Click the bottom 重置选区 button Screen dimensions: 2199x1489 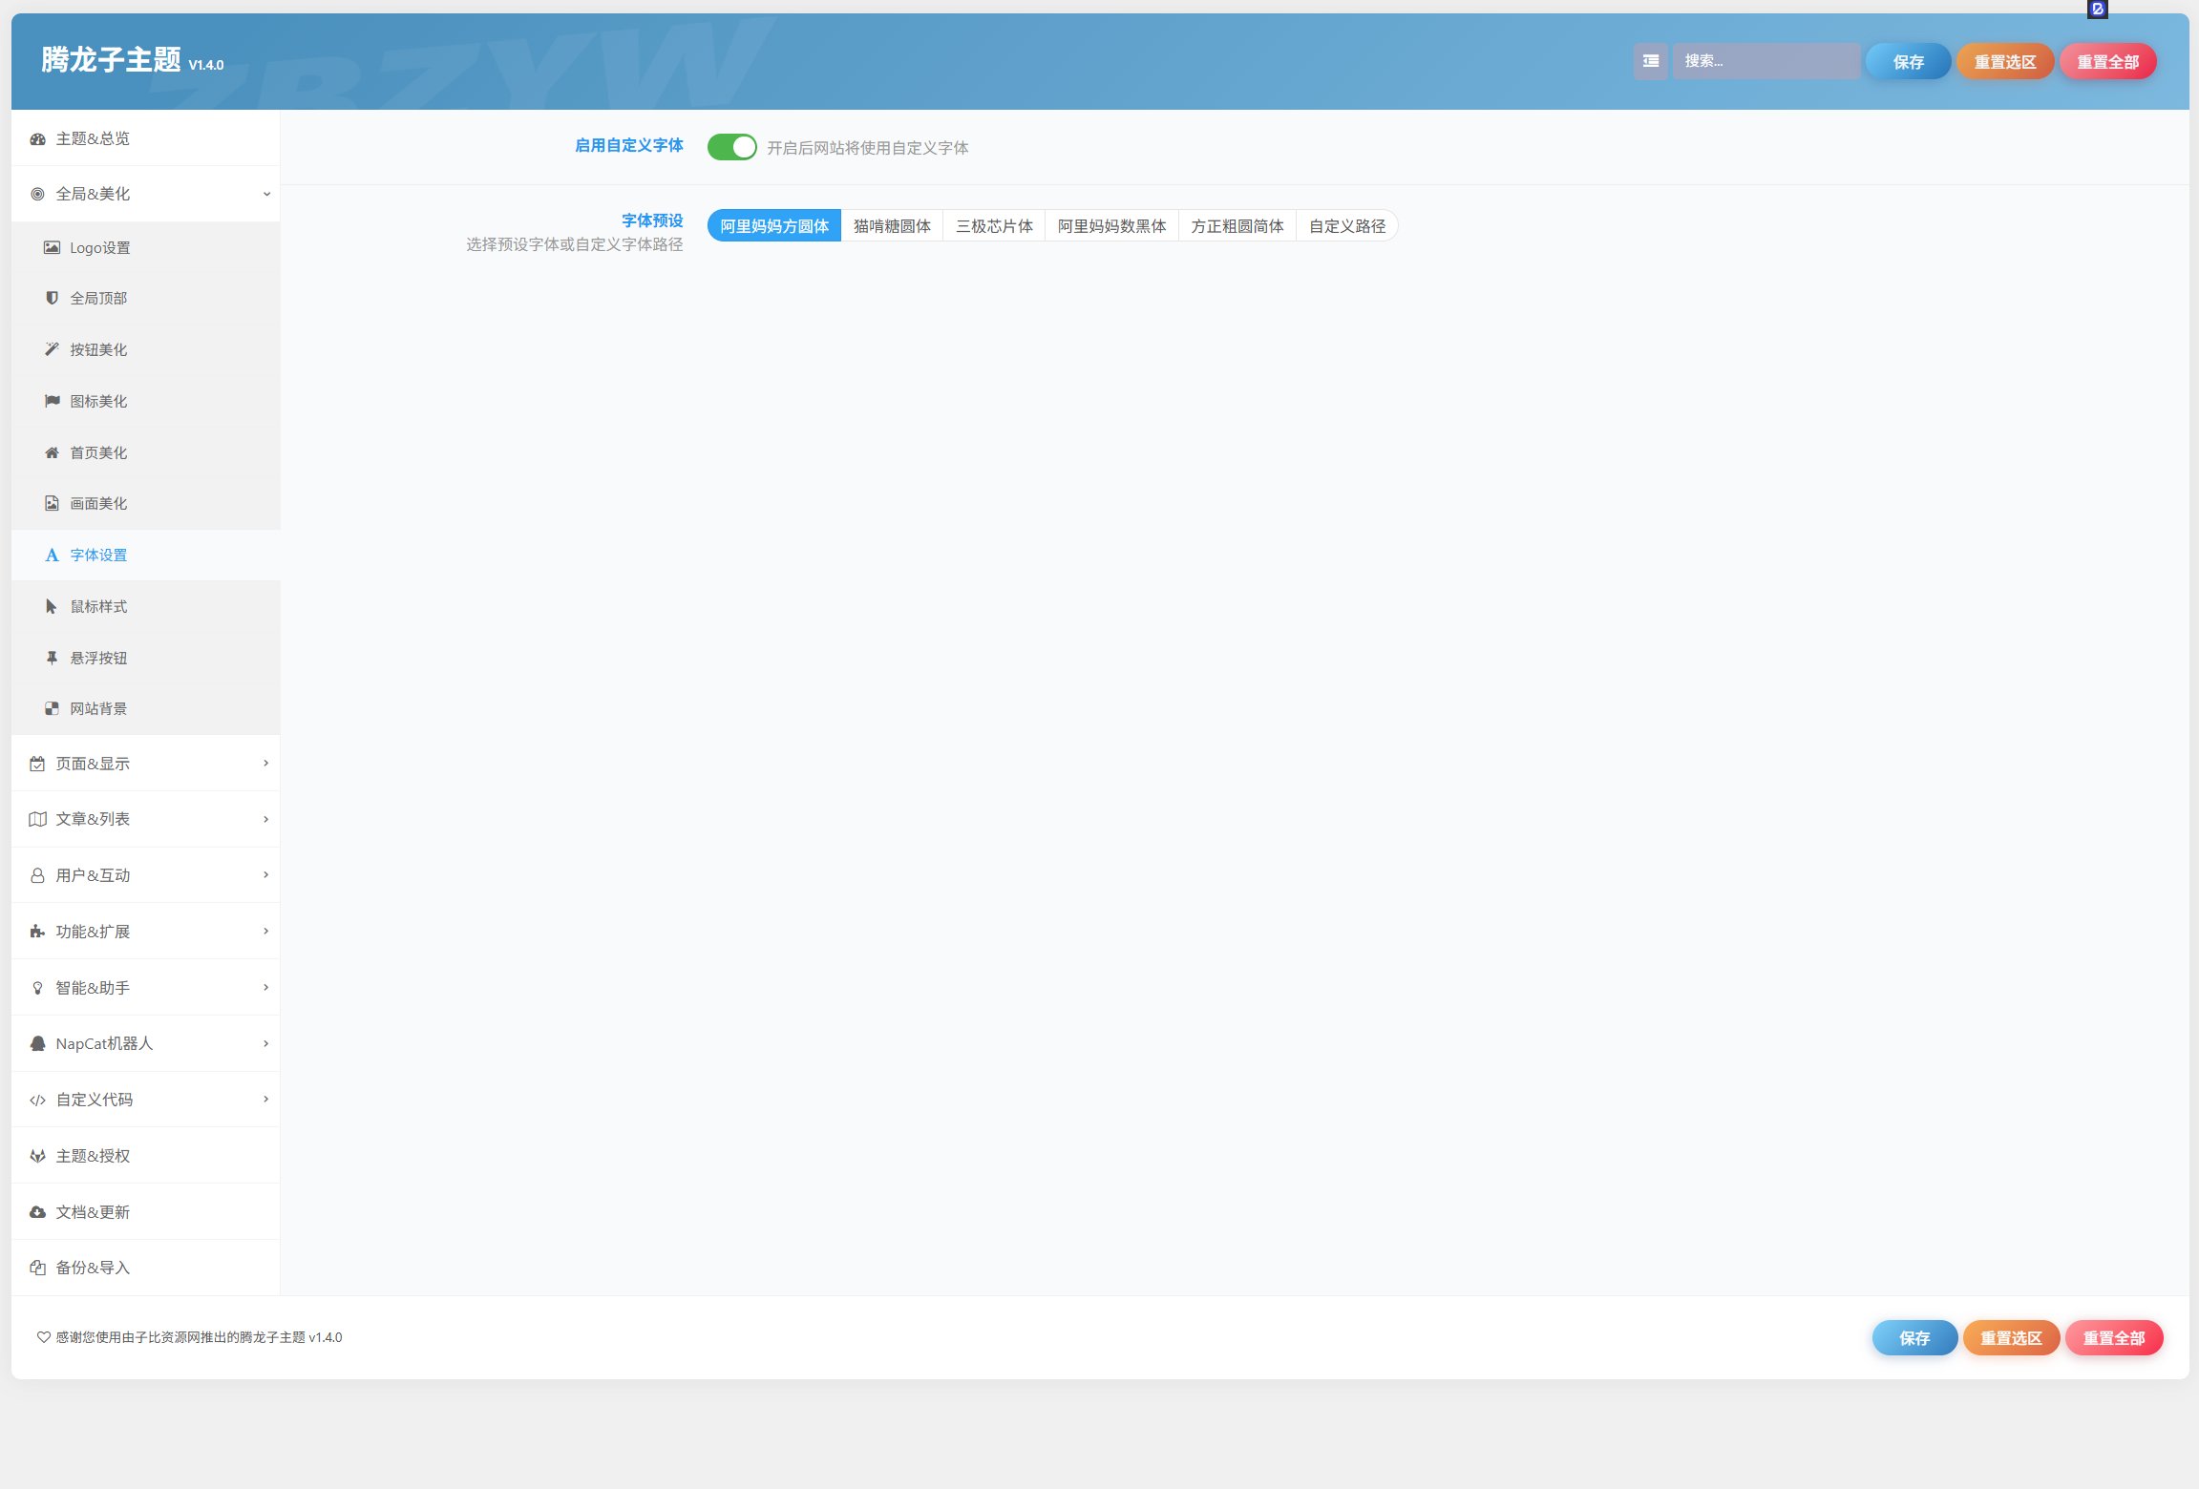point(2011,1338)
